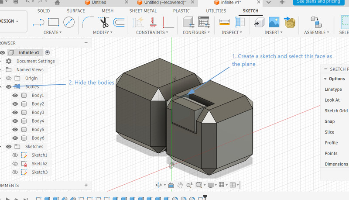Apply the Automatic Constraints tool
The height and width of the screenshot is (200, 349).
pyautogui.click(x=138, y=22)
